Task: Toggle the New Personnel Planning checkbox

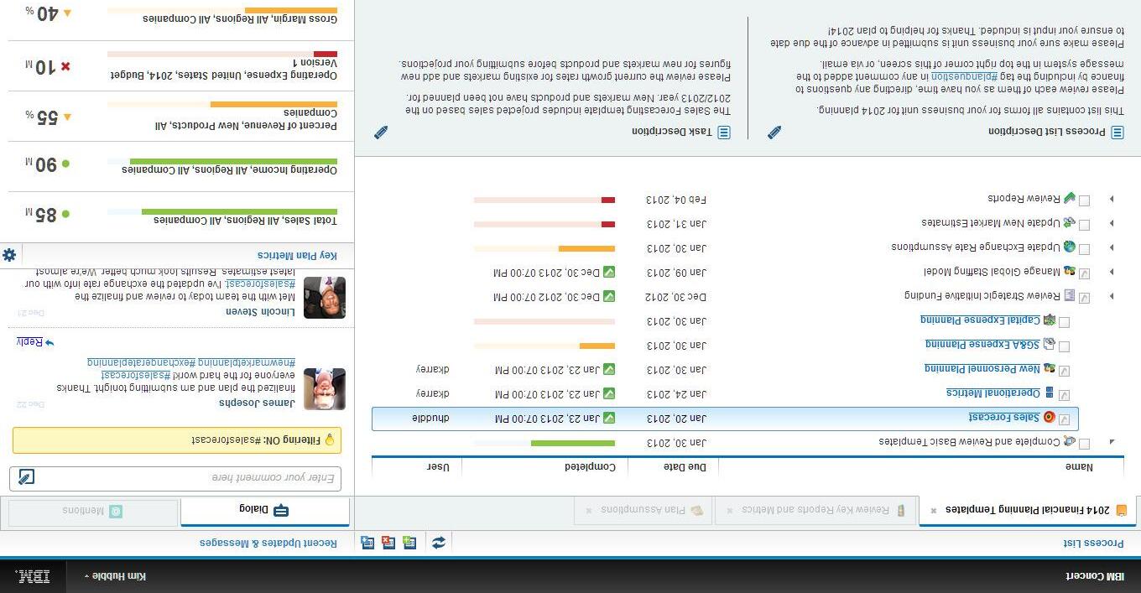Action: tap(1065, 371)
